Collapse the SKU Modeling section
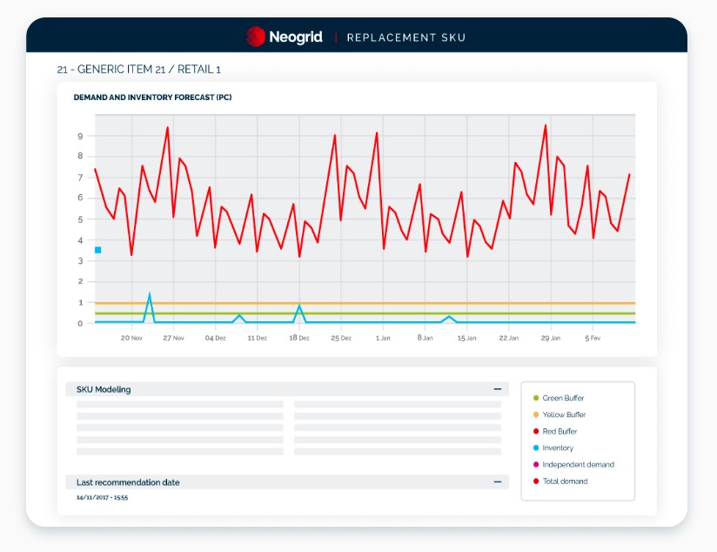Image resolution: width=717 pixels, height=552 pixels. point(498,389)
